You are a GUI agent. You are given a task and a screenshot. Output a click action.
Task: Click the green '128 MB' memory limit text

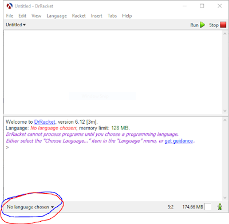[120, 128]
